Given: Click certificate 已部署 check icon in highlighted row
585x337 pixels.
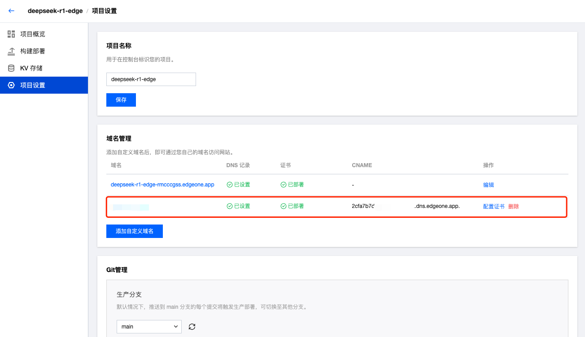Looking at the screenshot, I should pos(284,206).
